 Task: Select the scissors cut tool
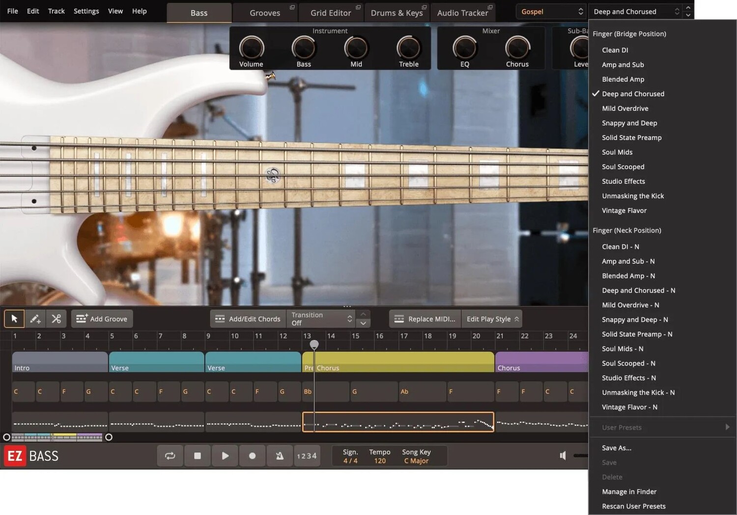(x=56, y=319)
